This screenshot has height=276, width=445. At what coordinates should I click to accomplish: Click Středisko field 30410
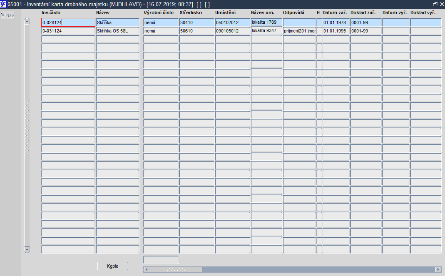point(196,22)
